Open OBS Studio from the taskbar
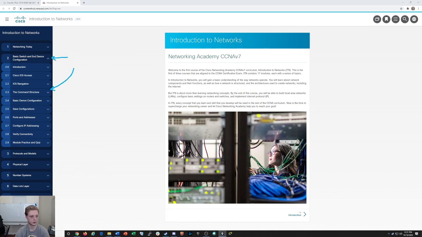The width and height of the screenshot is (422, 237). coord(206,234)
